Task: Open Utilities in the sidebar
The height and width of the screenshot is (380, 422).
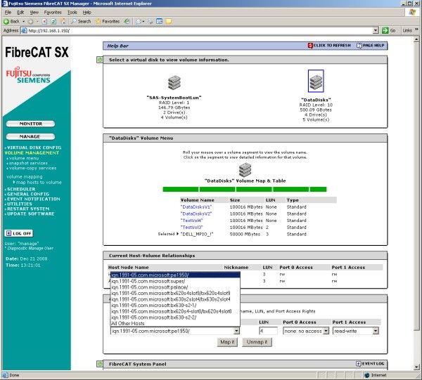Action: (x=20, y=204)
